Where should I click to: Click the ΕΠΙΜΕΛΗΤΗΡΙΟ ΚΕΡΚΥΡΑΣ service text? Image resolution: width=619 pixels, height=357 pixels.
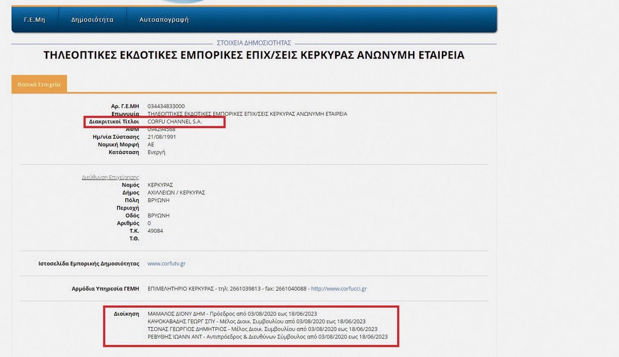point(180,289)
